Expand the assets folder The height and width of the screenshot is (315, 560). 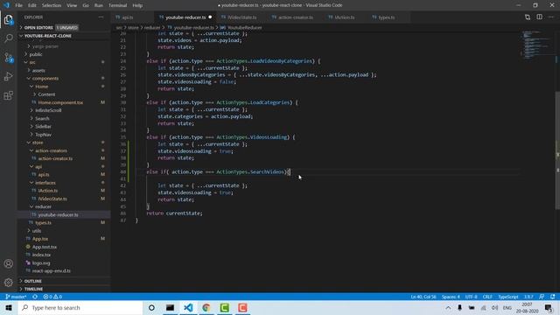pos(38,70)
